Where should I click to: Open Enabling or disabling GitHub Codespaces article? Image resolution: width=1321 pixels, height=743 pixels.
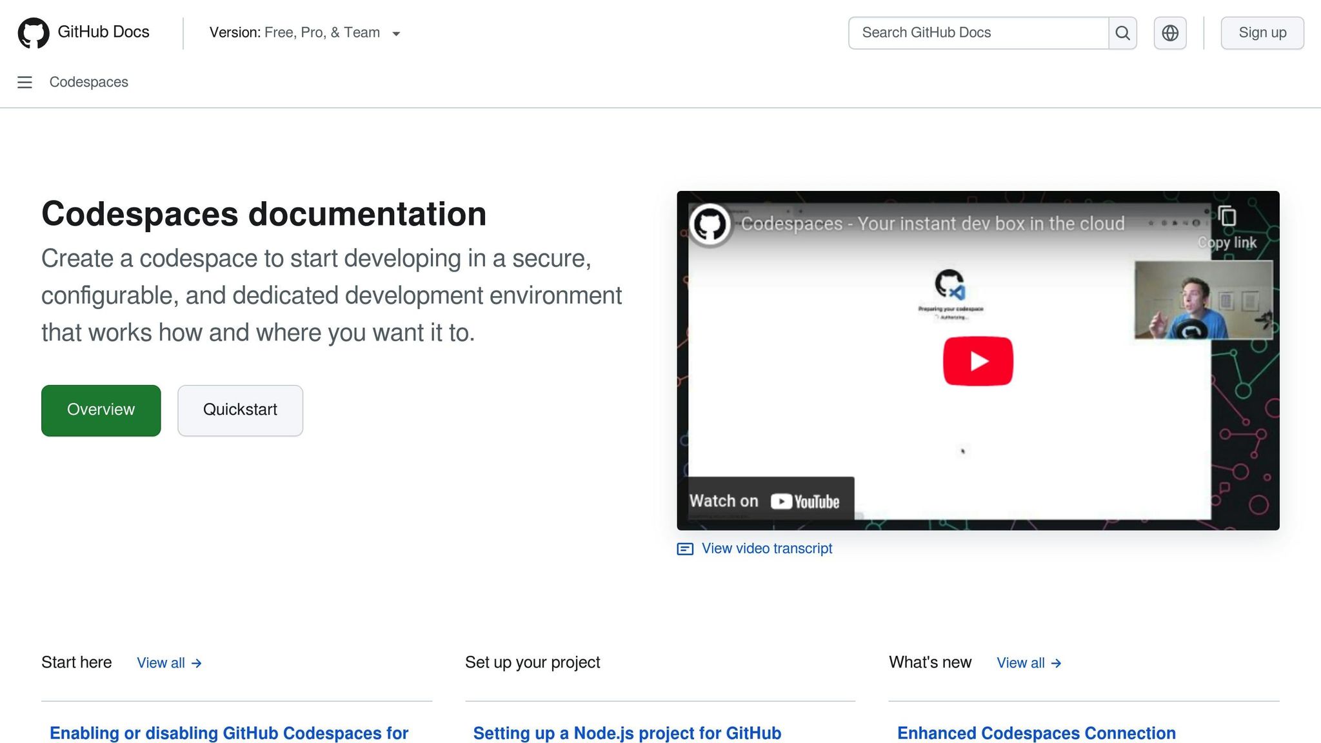[x=229, y=733]
